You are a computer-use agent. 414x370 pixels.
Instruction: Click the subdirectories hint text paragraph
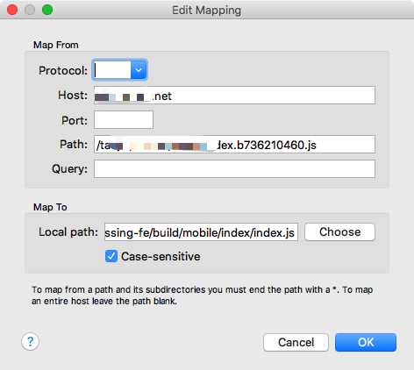point(203,295)
